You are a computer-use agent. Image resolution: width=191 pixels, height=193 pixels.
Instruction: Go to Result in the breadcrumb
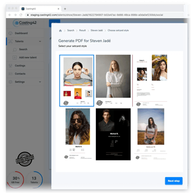(82, 30)
